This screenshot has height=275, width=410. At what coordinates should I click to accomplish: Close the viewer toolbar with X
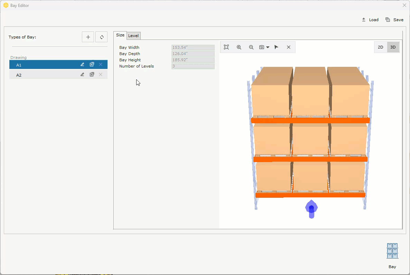tap(288, 47)
